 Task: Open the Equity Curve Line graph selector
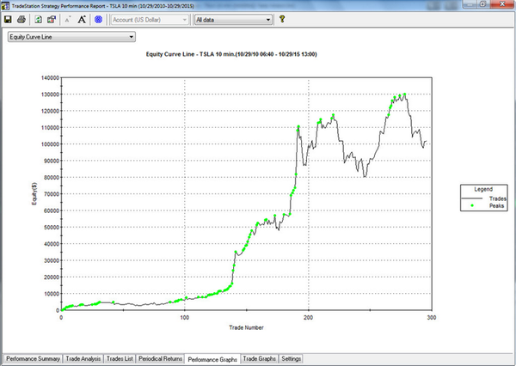point(71,37)
